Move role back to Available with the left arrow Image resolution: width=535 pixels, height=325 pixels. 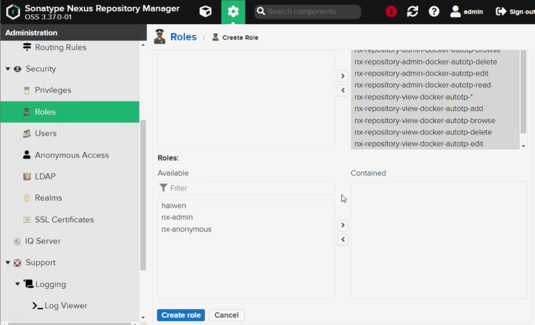tap(343, 240)
